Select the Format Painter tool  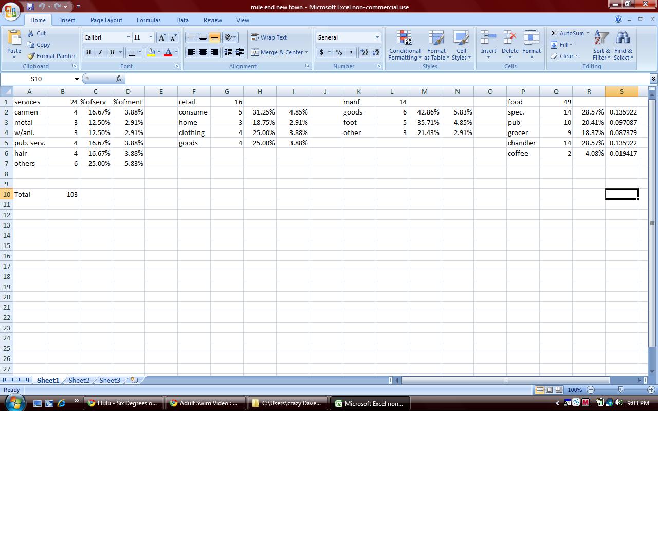click(51, 56)
